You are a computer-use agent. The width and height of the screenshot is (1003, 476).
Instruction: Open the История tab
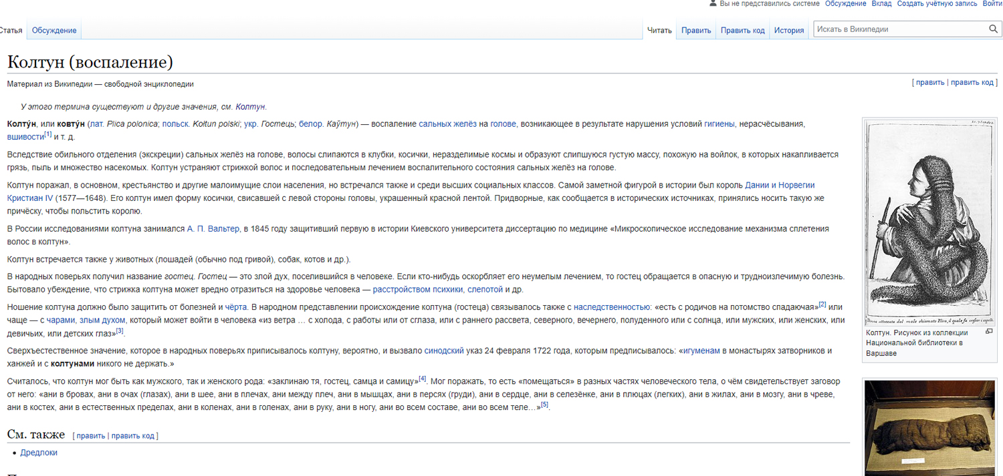click(x=789, y=30)
